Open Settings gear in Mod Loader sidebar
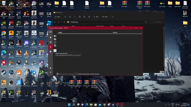 (x=50, y=51)
